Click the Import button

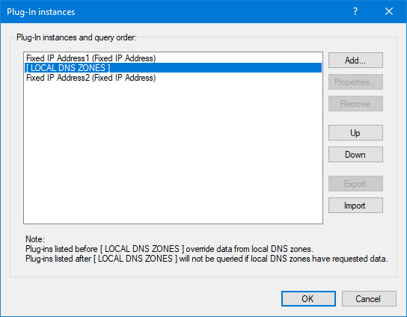[x=355, y=206]
